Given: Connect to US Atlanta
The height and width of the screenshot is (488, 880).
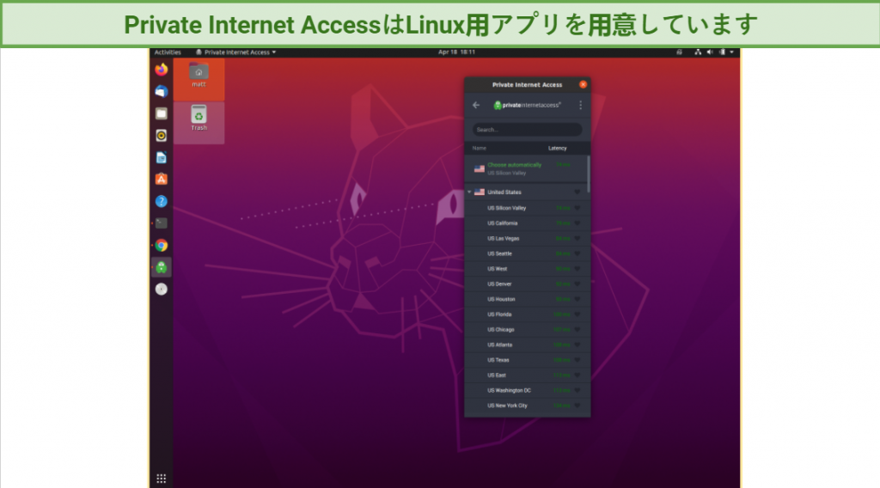Looking at the screenshot, I should point(525,345).
